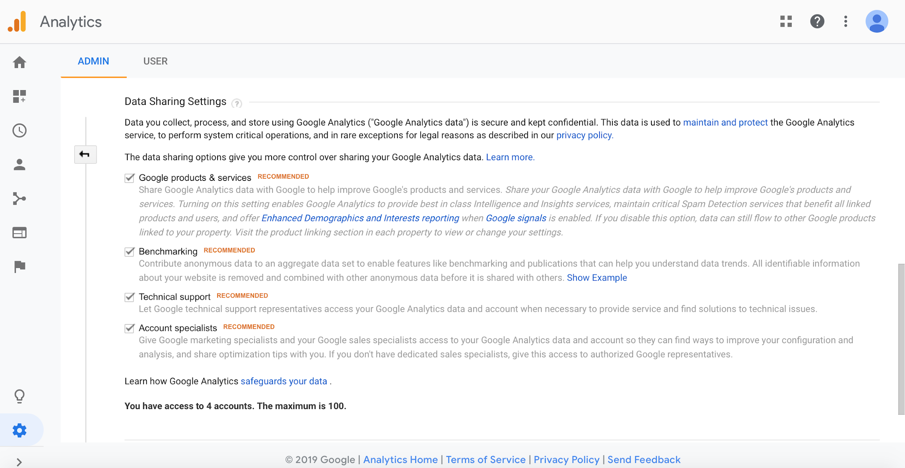The image size is (905, 468).
Task: Switch to the USER tab
Action: tap(155, 61)
